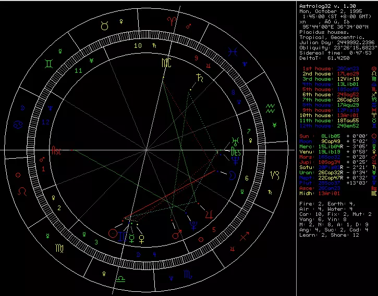The image size is (378, 296).
Task: Click the green Des descendant marker
Action: 236,151
